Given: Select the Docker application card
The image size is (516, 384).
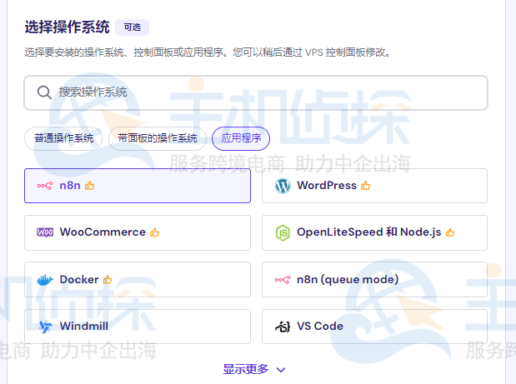Looking at the screenshot, I should [138, 279].
